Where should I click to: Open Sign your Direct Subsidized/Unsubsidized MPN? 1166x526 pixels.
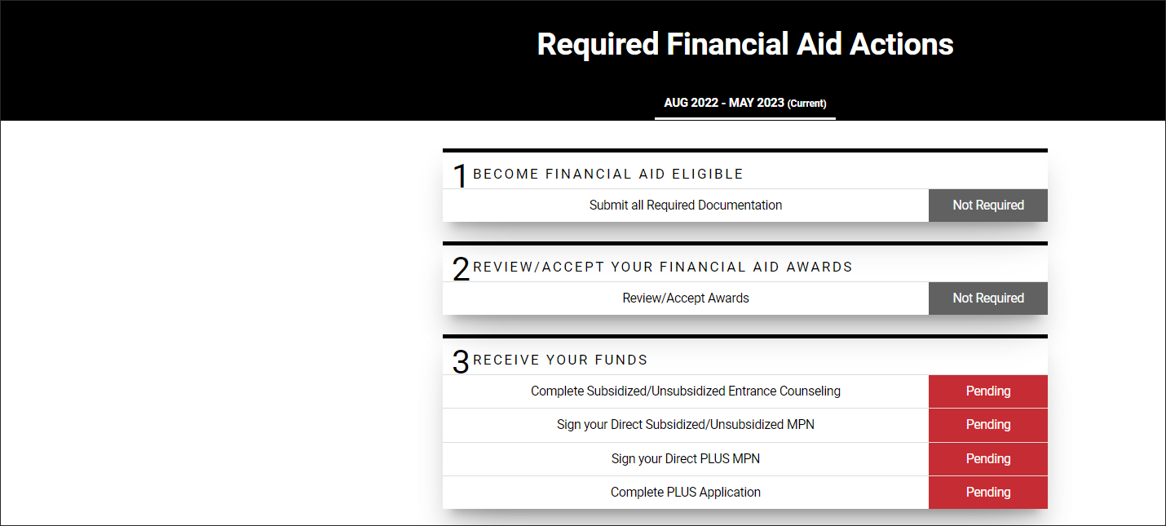(x=685, y=424)
